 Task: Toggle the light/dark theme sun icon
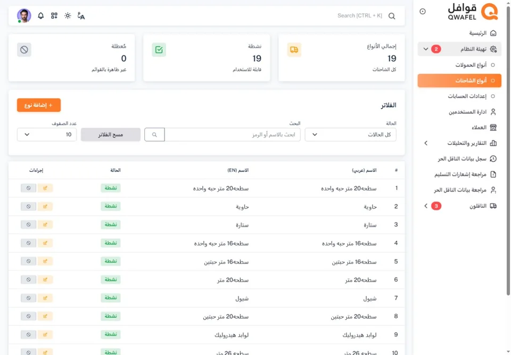coord(68,15)
